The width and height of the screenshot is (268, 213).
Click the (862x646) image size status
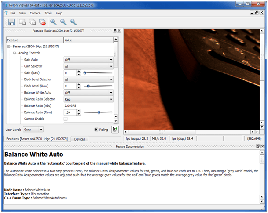coord(254,138)
